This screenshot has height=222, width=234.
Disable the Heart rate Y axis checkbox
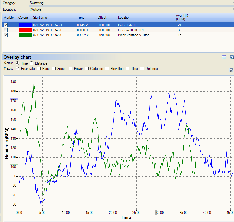(18, 69)
